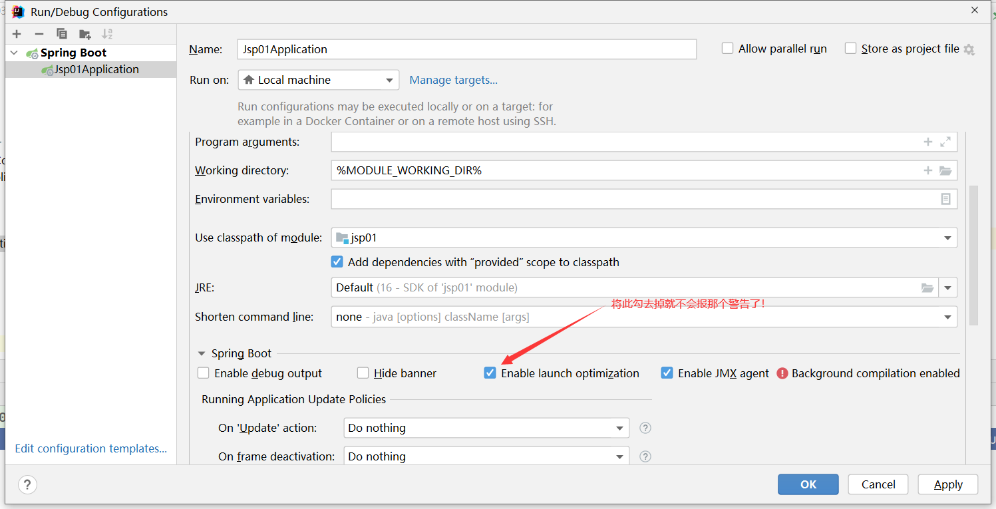Click the vertical scrollbar of settings panel
The height and width of the screenshot is (509, 996).
pos(973,255)
